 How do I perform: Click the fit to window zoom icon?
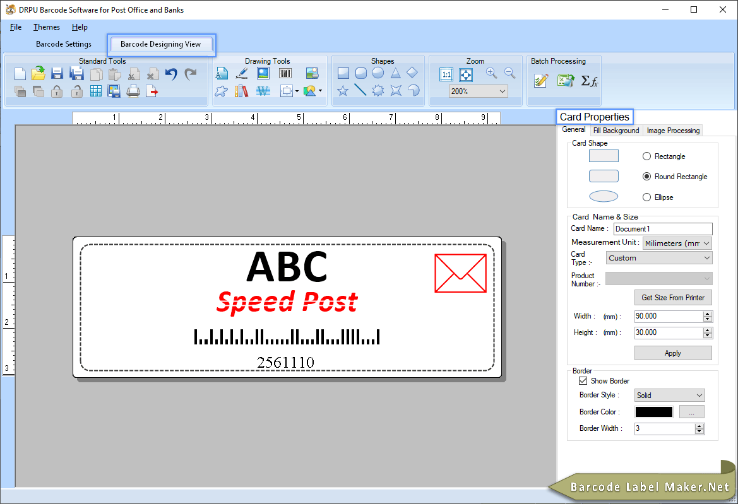click(466, 74)
